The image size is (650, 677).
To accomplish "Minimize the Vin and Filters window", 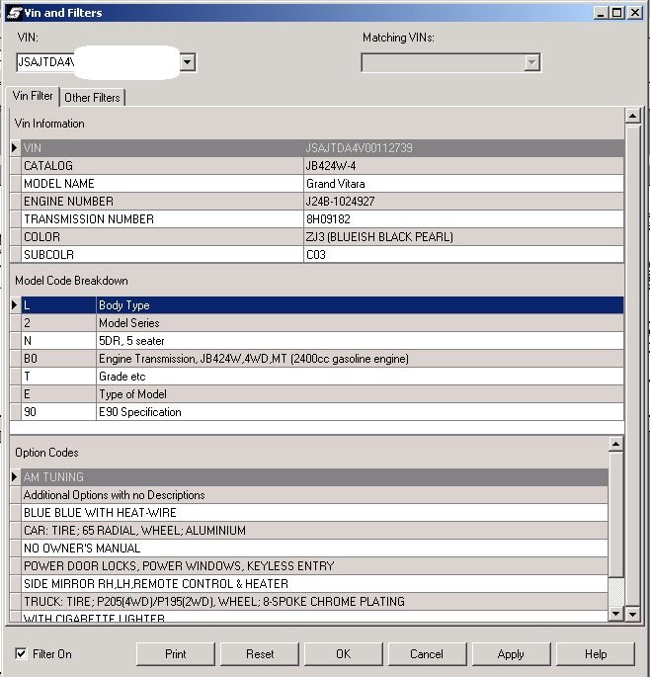I will [x=601, y=13].
